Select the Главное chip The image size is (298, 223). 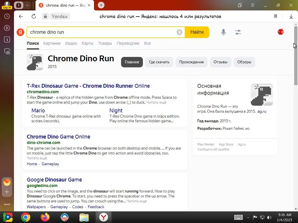click(x=132, y=62)
